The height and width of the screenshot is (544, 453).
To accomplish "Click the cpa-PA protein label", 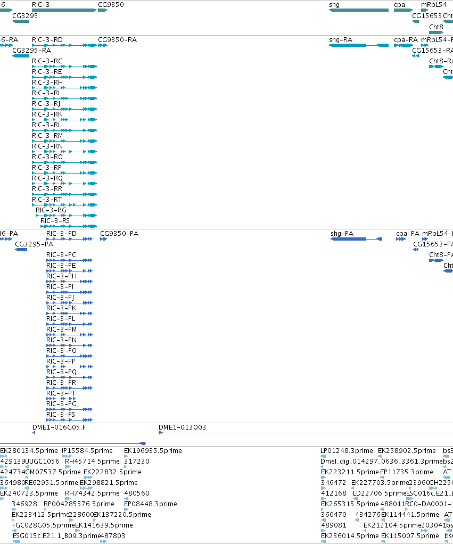I will coord(408,234).
